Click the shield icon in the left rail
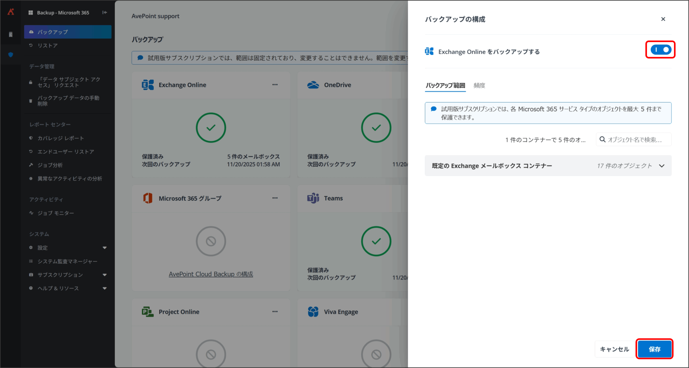This screenshot has width=689, height=368. [11, 55]
